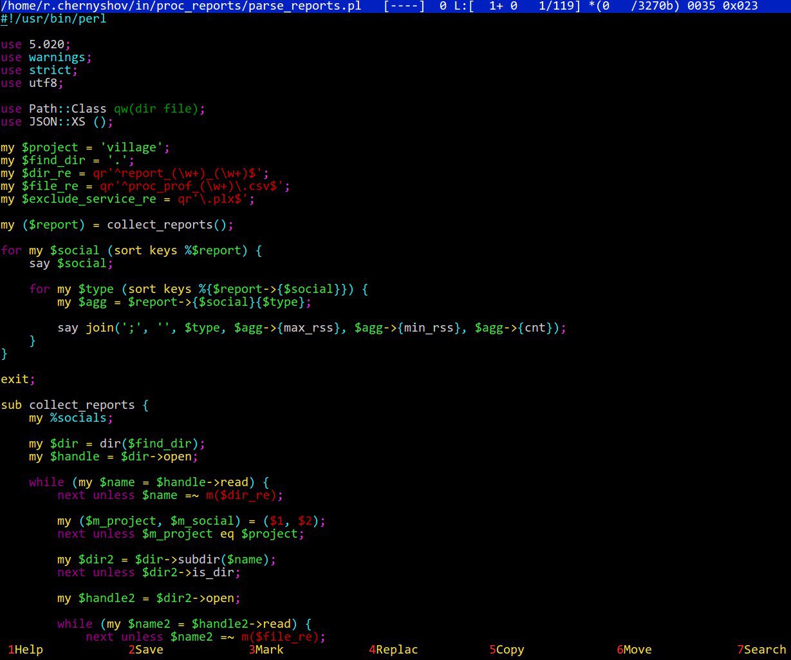Click the $dir_re regex definition line
The height and width of the screenshot is (660, 791).
coord(135,173)
